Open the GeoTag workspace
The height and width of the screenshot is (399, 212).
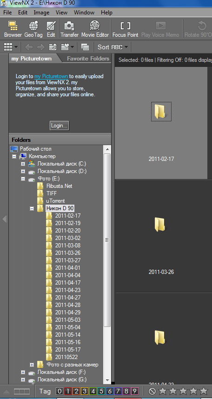click(33, 29)
